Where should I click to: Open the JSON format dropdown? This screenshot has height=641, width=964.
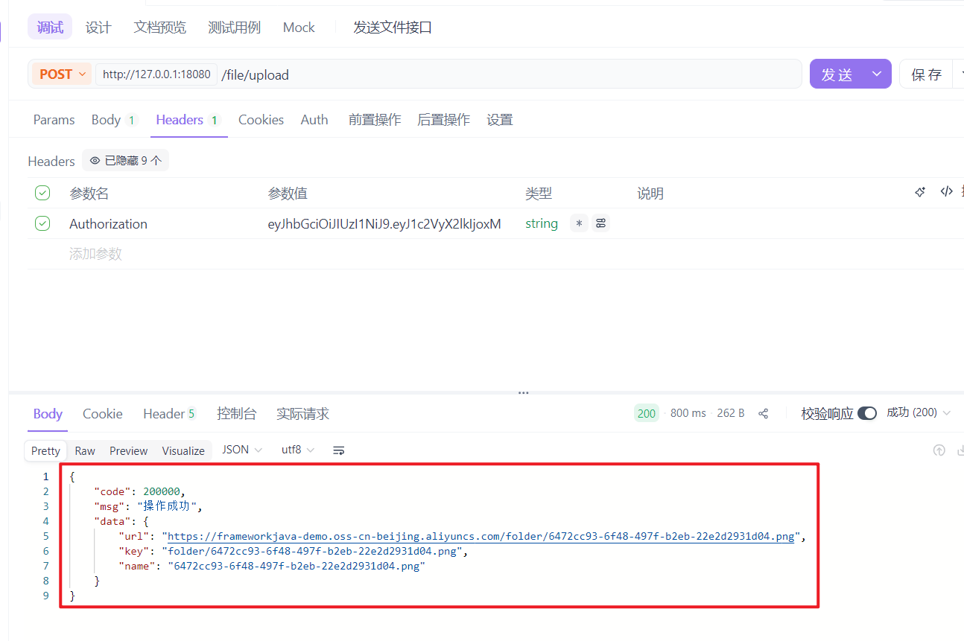[x=242, y=450]
